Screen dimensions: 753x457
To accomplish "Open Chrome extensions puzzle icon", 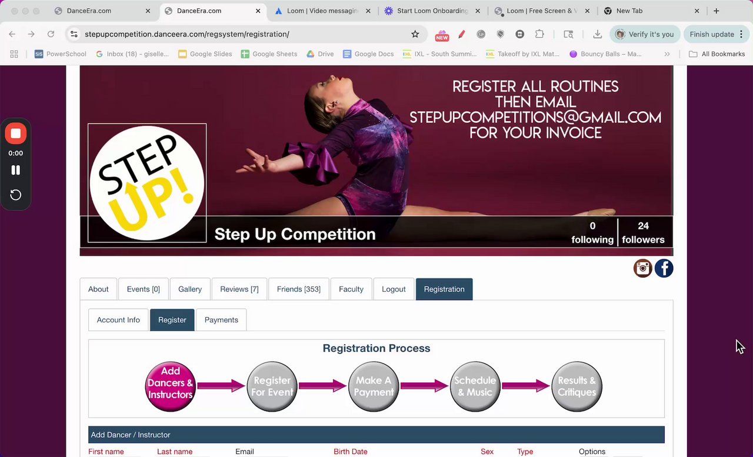I will coord(539,34).
